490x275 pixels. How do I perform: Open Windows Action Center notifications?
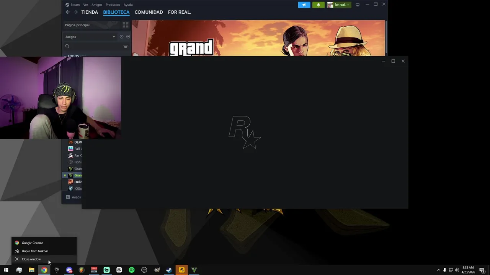[x=482, y=270]
